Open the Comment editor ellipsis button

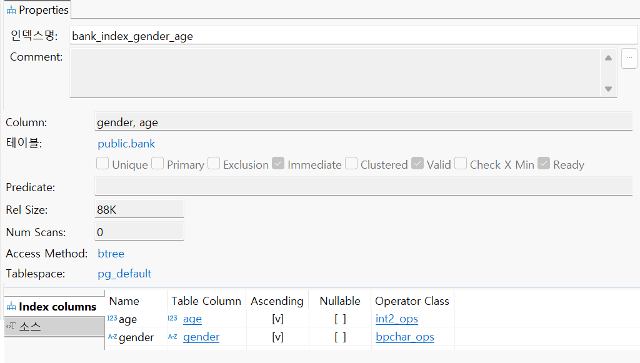[x=629, y=58]
